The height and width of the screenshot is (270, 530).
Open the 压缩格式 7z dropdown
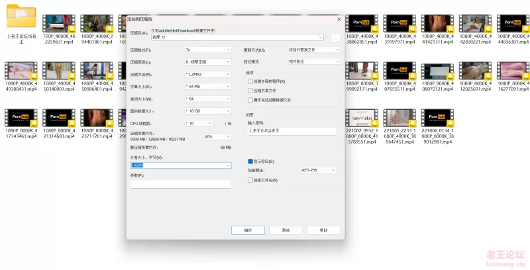point(208,50)
